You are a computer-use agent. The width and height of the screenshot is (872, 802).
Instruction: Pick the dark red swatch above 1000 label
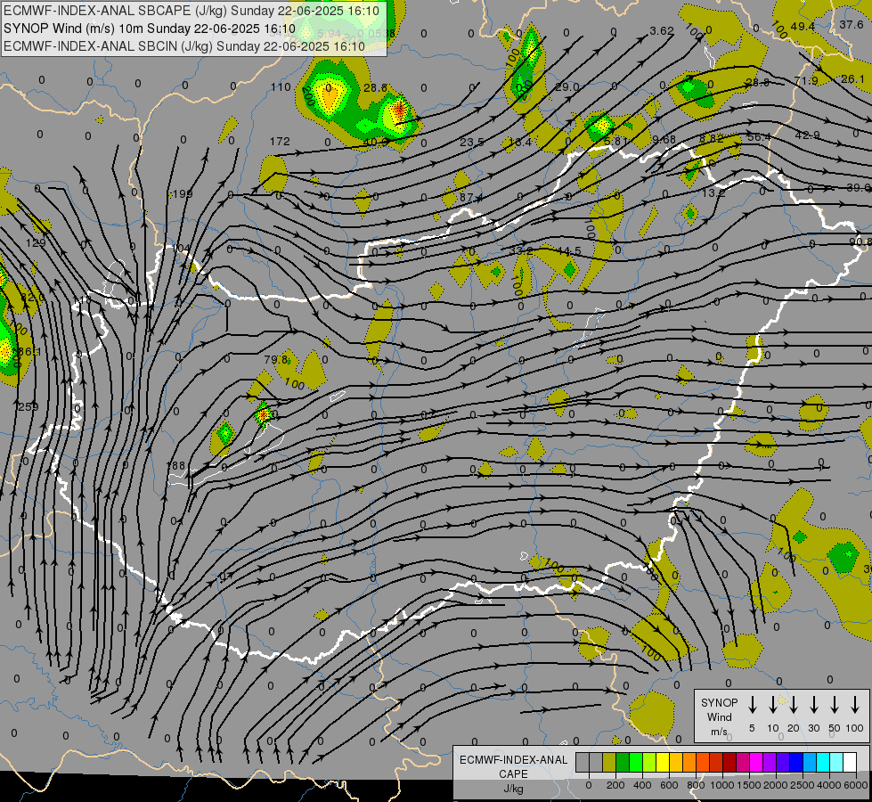729,763
